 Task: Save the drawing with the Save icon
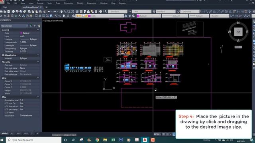coord(9,12)
